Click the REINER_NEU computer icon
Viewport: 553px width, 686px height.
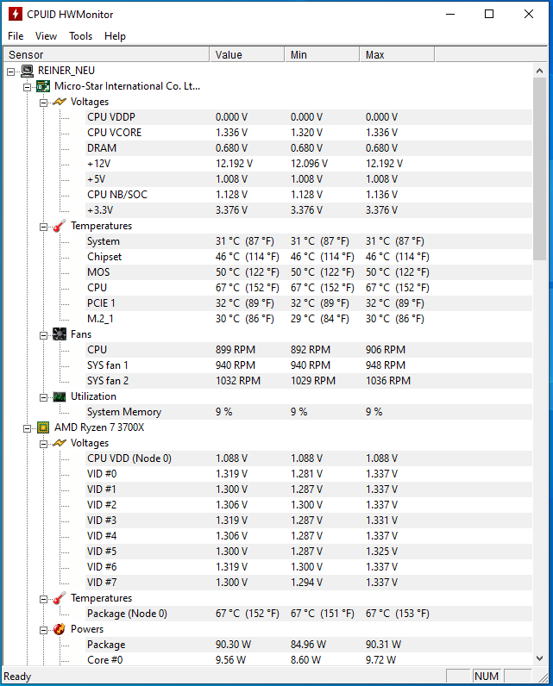tap(27, 71)
